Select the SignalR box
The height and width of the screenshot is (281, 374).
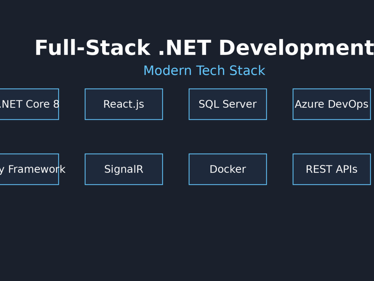(124, 169)
